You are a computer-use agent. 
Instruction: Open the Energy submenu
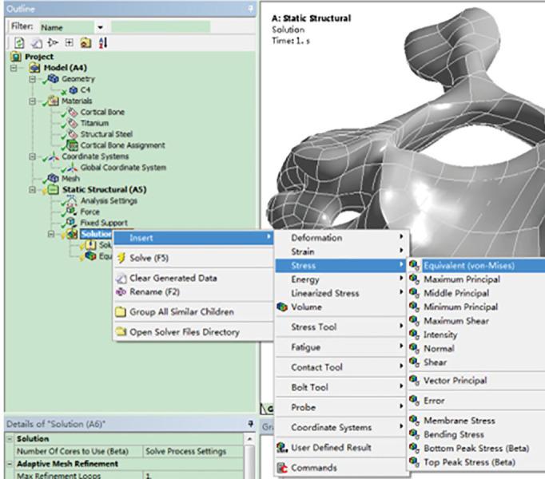tap(341, 279)
